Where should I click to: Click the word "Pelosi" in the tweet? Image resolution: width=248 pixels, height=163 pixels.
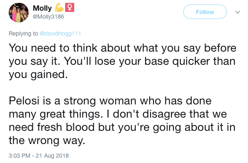[x=24, y=101]
